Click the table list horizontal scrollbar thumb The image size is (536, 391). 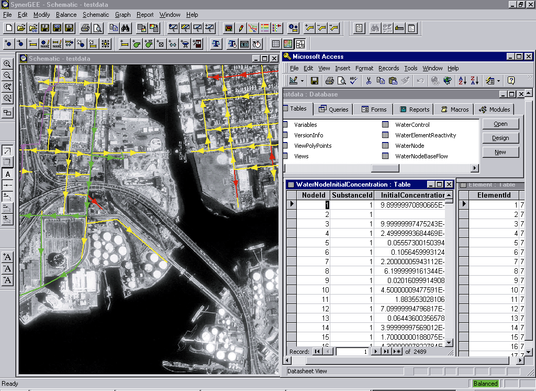385,168
